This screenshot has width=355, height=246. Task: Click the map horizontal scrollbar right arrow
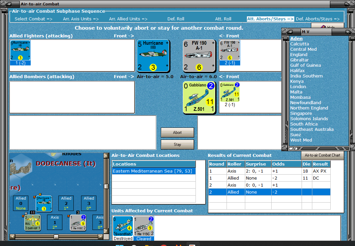[101, 237]
